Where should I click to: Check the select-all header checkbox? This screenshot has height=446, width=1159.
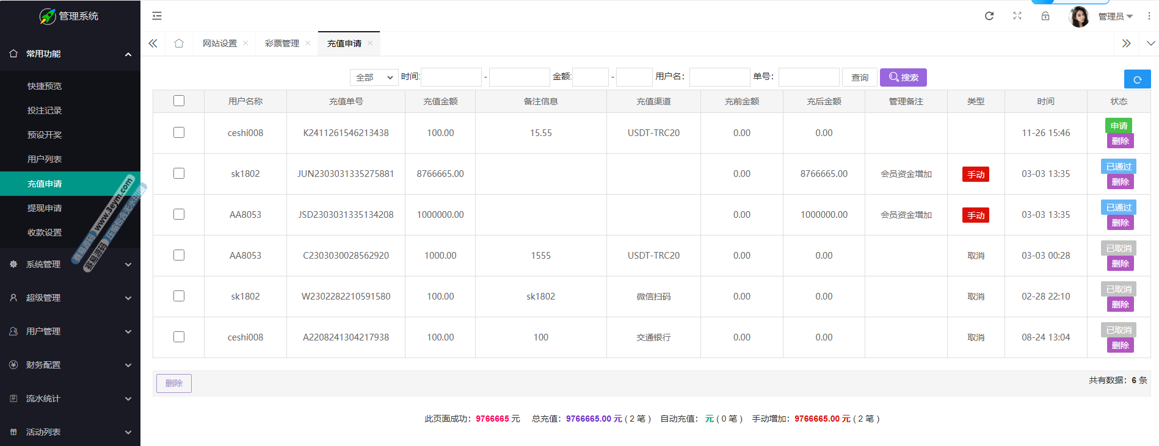click(x=179, y=101)
